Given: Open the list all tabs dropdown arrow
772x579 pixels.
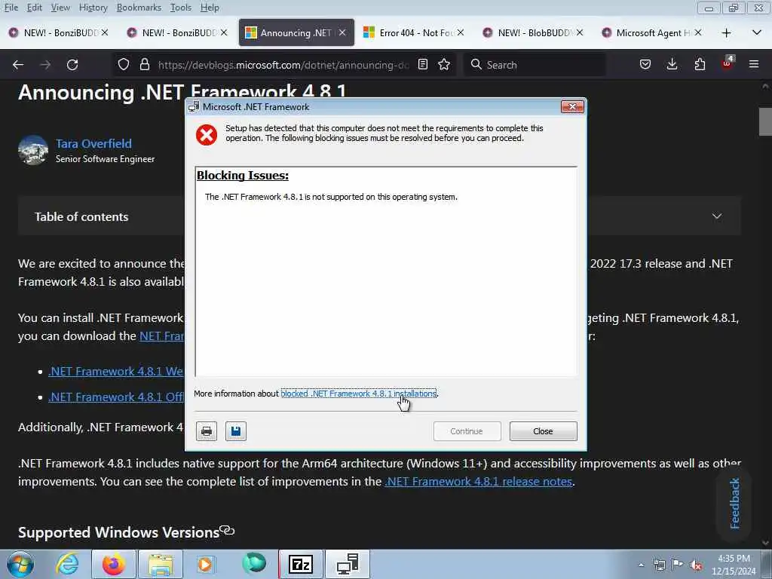Looking at the screenshot, I should 757,33.
